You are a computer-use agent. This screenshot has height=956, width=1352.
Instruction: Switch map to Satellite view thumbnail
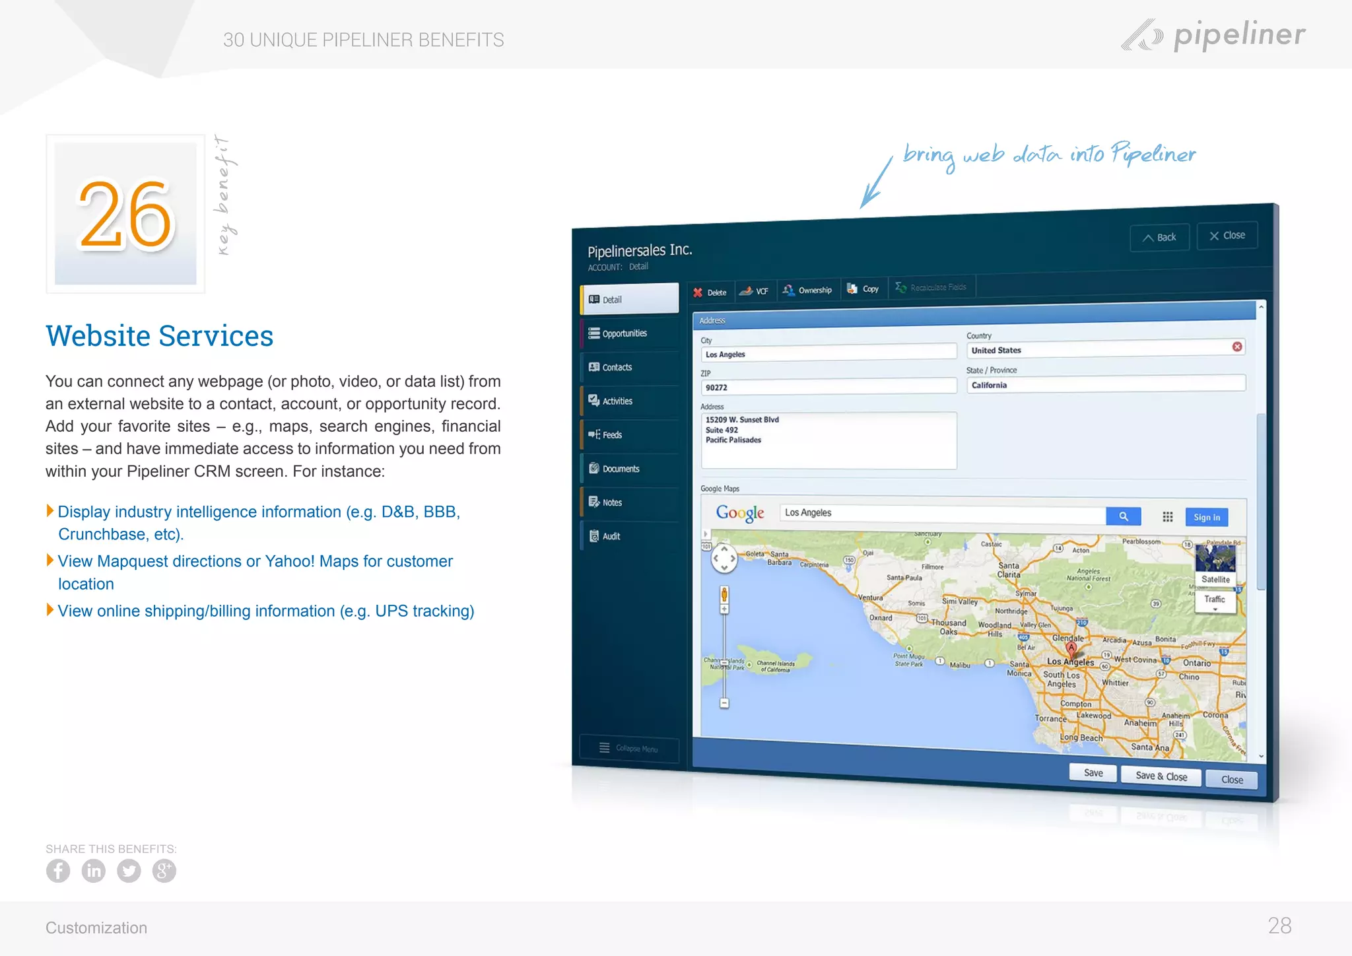tap(1215, 565)
